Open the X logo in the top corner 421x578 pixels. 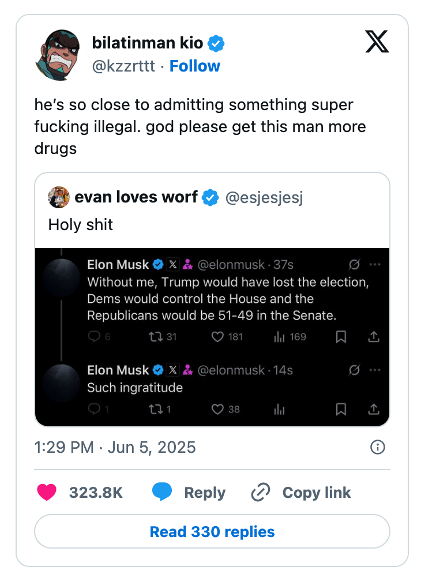tap(376, 42)
